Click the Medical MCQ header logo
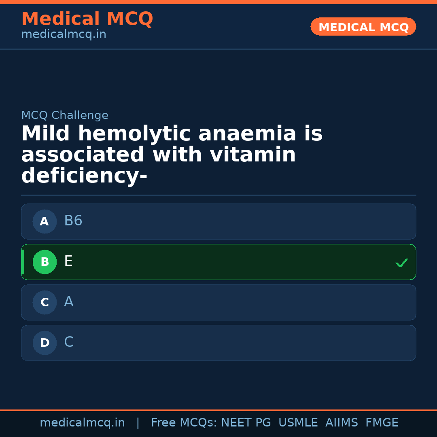Image resolution: width=437 pixels, height=437 pixels. tap(87, 19)
